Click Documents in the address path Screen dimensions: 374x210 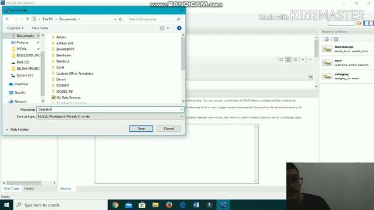click(68, 19)
